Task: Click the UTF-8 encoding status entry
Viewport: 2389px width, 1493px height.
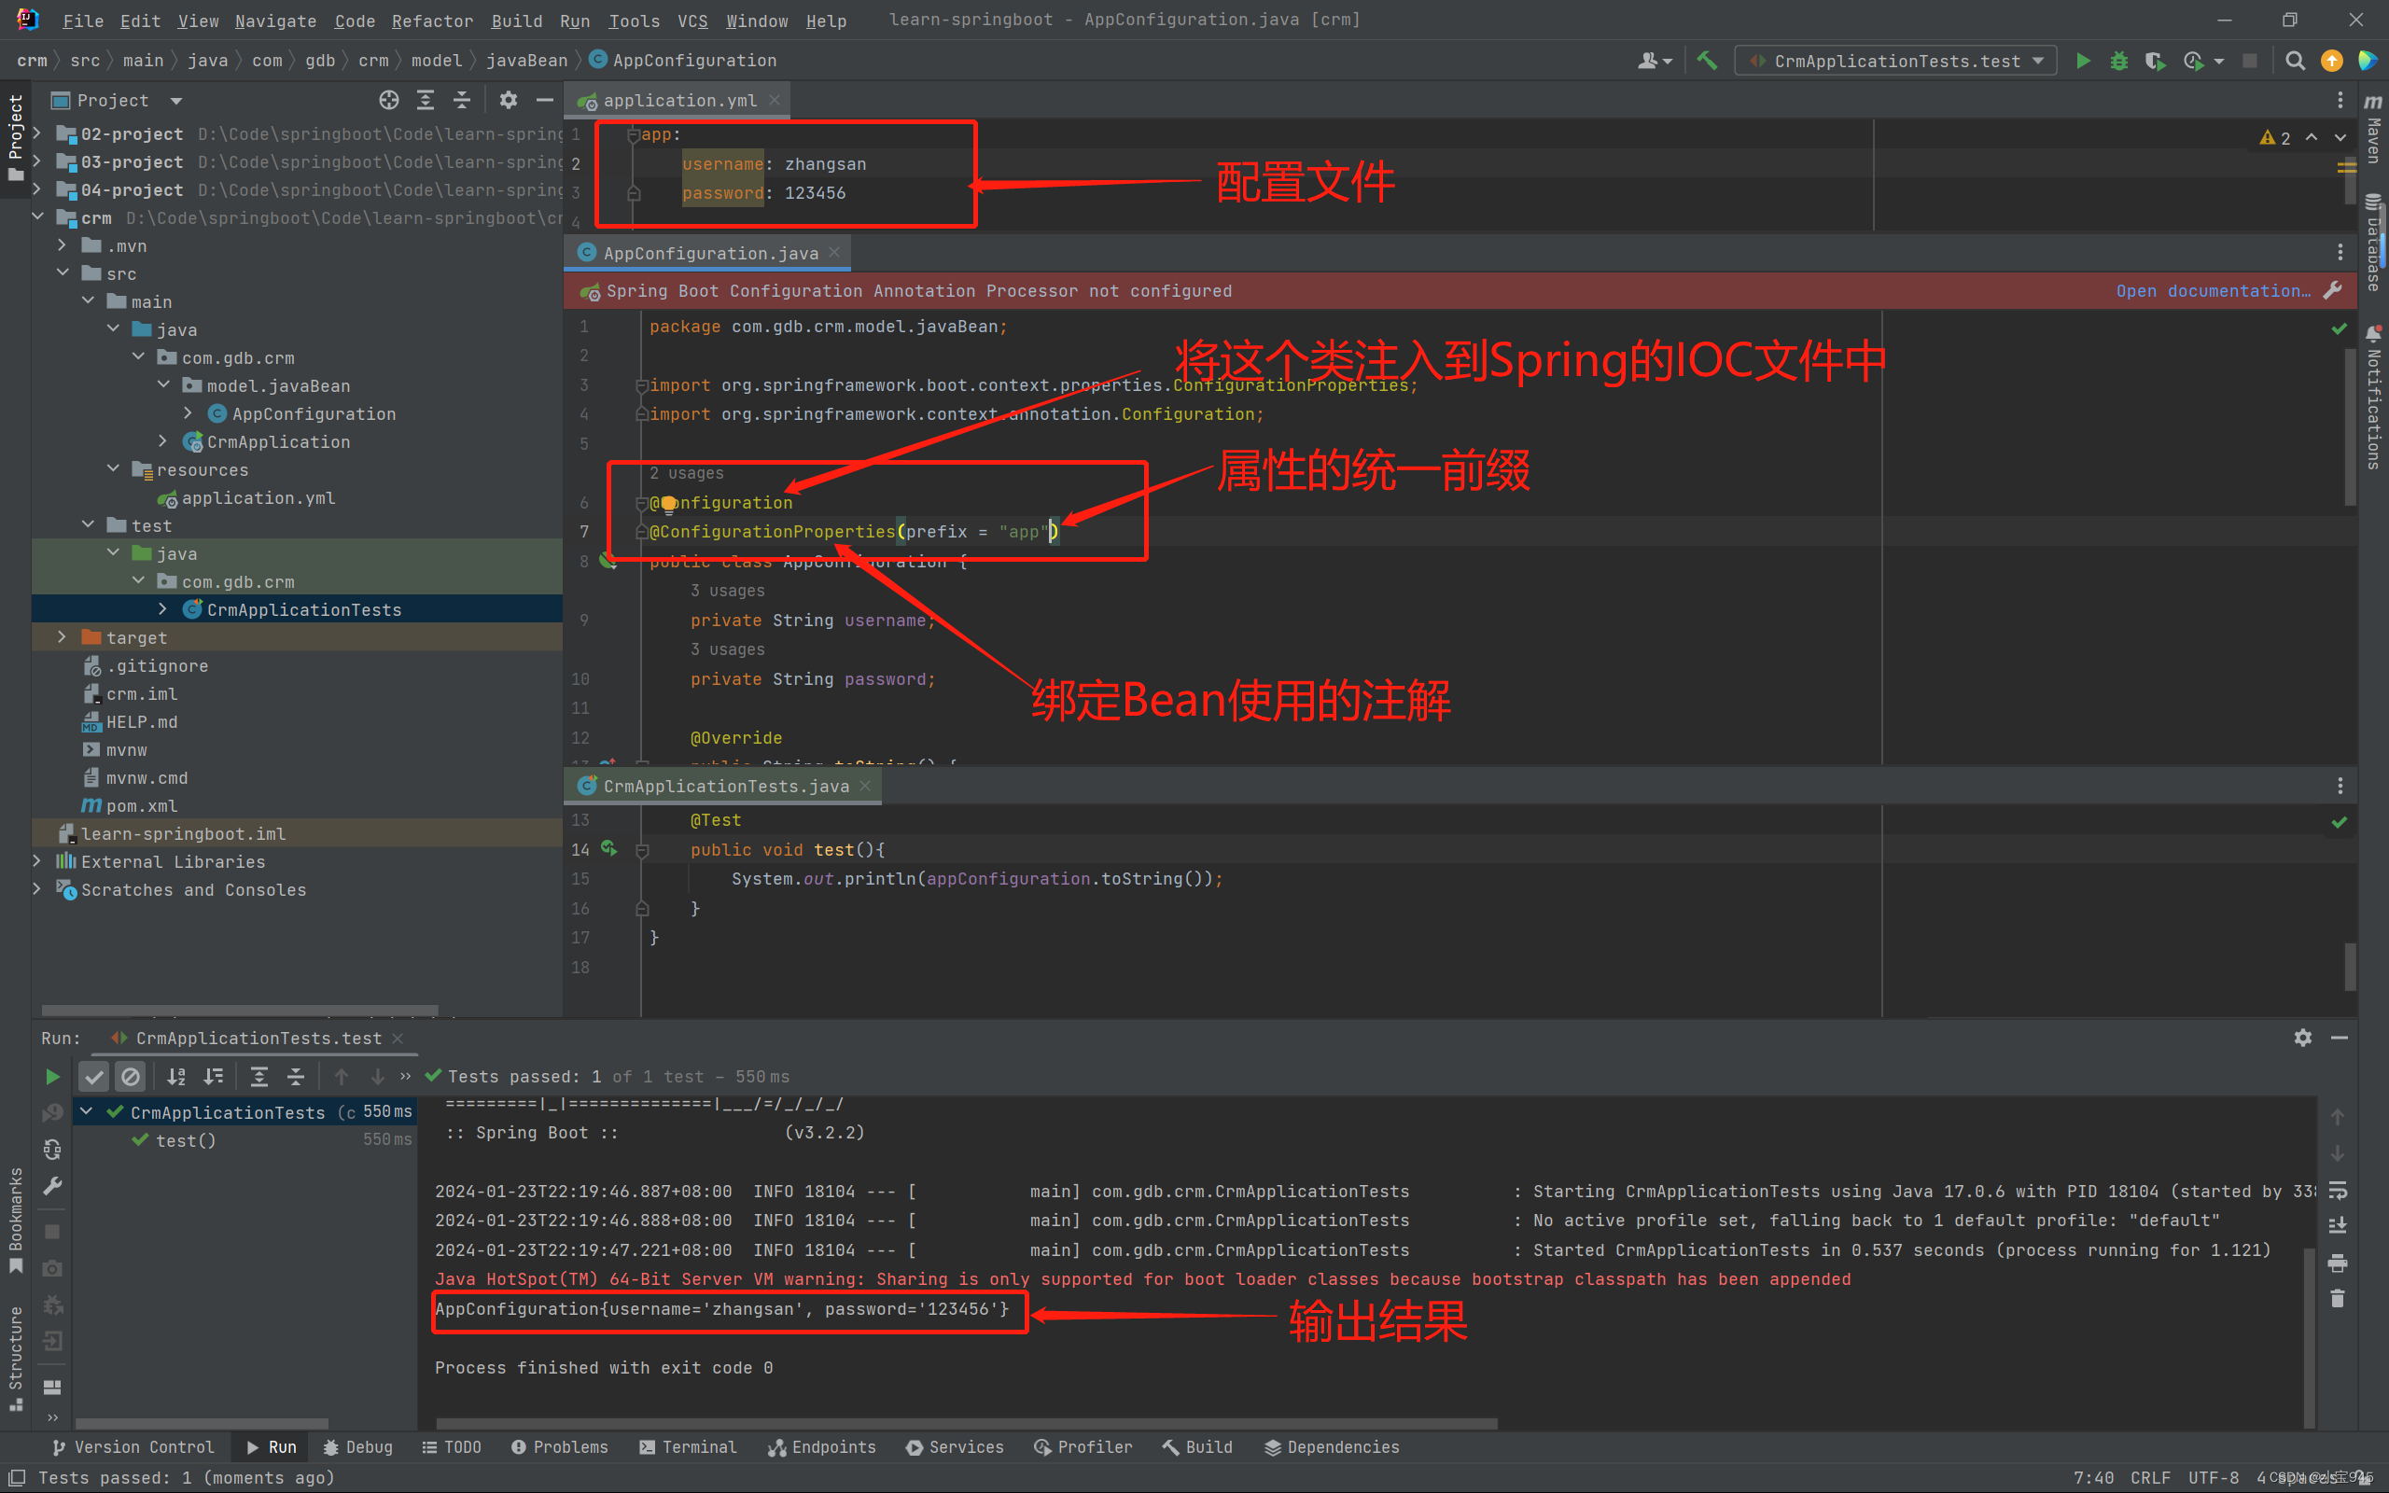Action: (2214, 1477)
